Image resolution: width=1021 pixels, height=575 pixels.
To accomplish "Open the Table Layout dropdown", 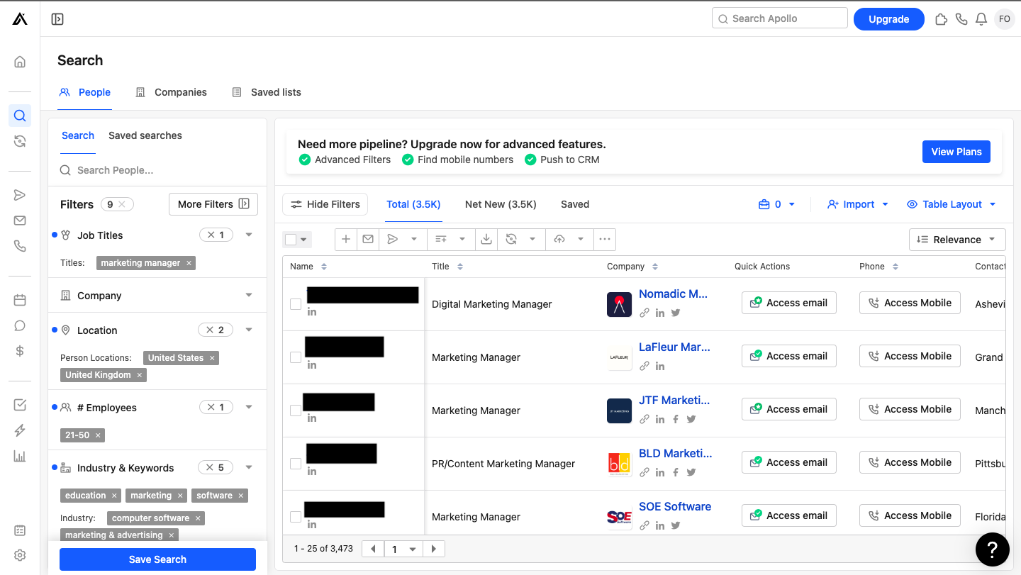I will (x=952, y=204).
